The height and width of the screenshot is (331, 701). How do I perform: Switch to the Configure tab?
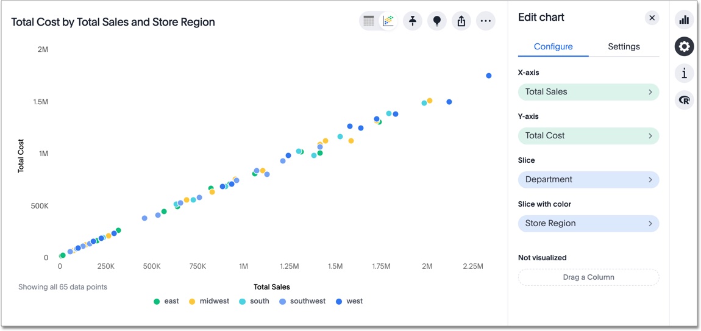coord(553,46)
